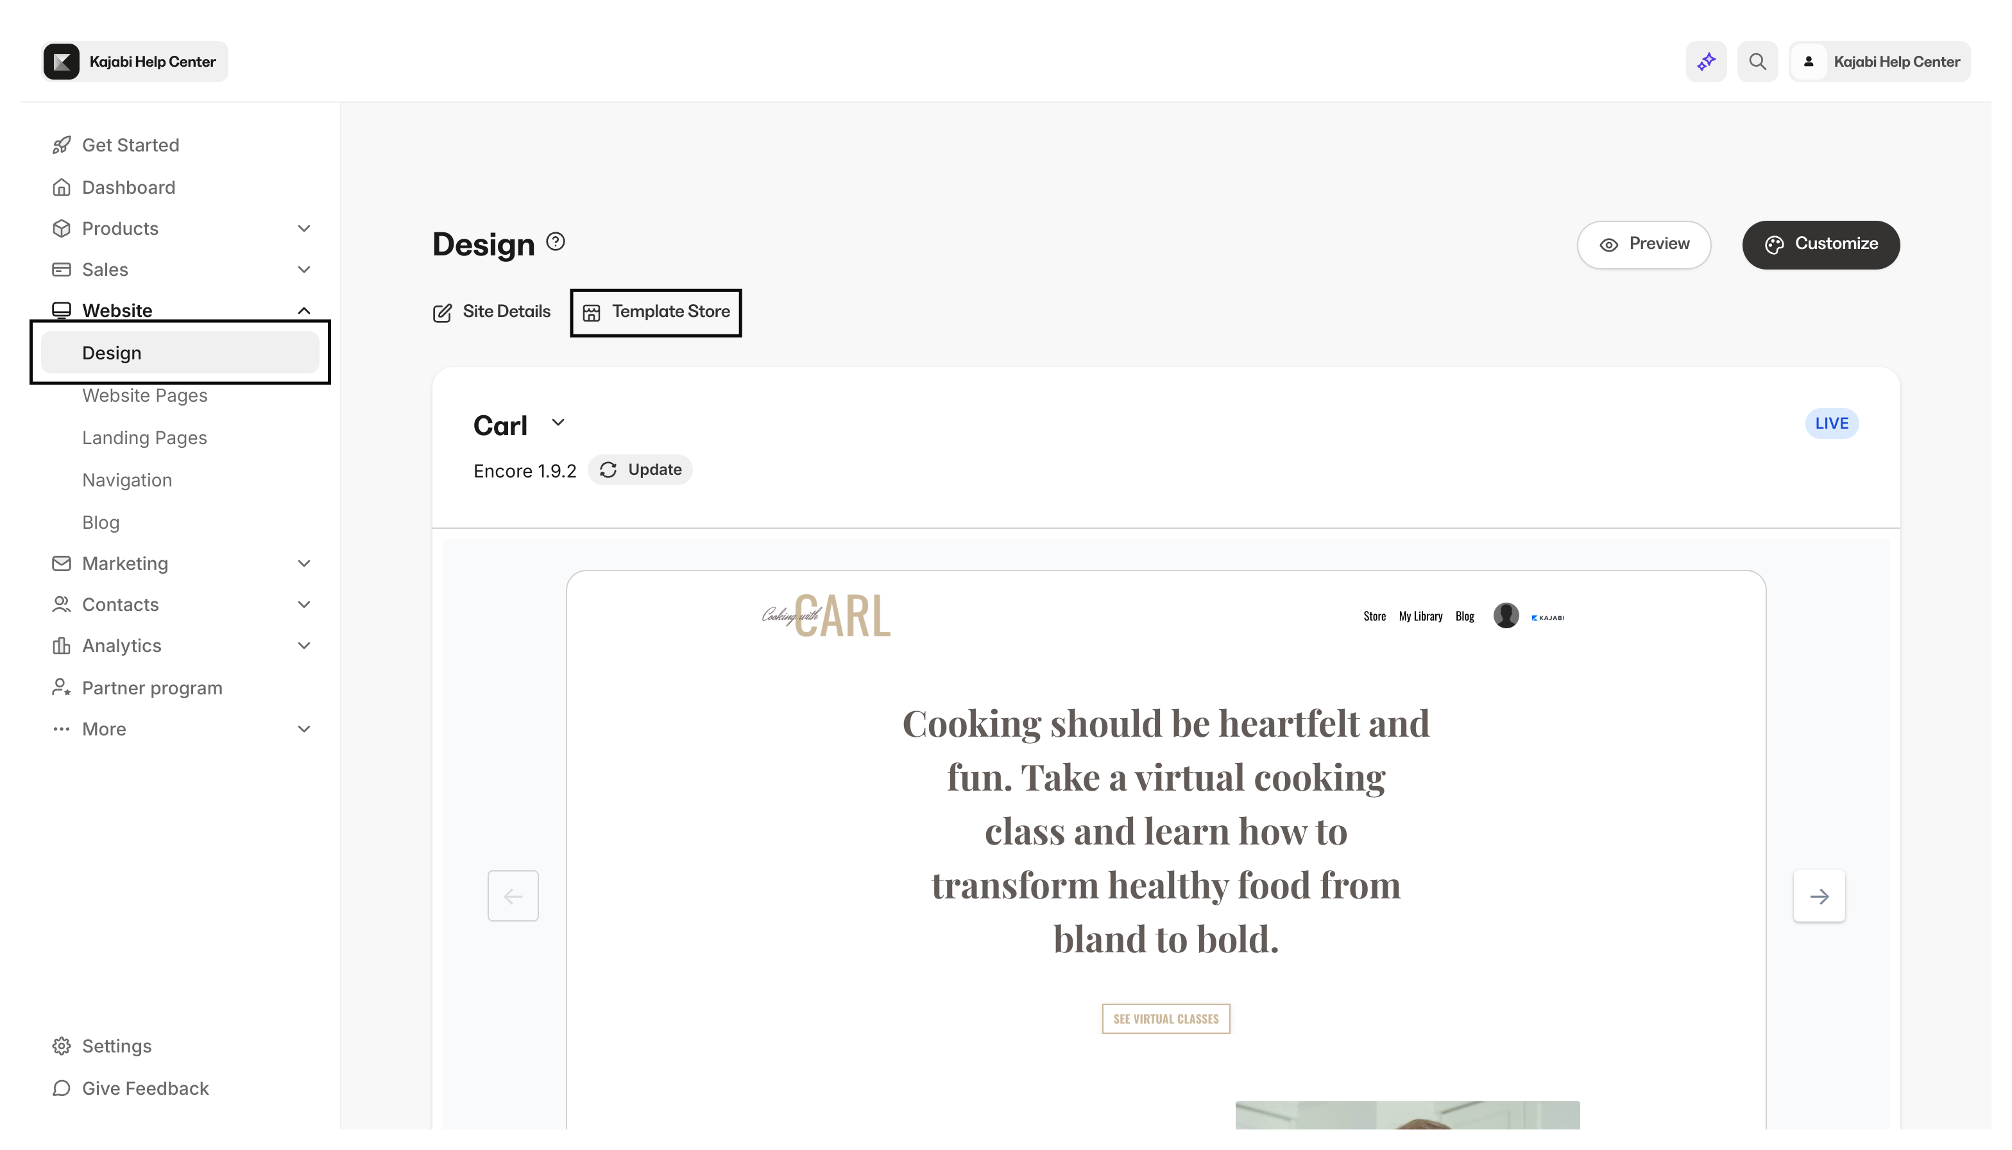Viewport: 2012px width, 1150px height.
Task: Click the Kajabi Help Center logo icon
Action: (61, 61)
